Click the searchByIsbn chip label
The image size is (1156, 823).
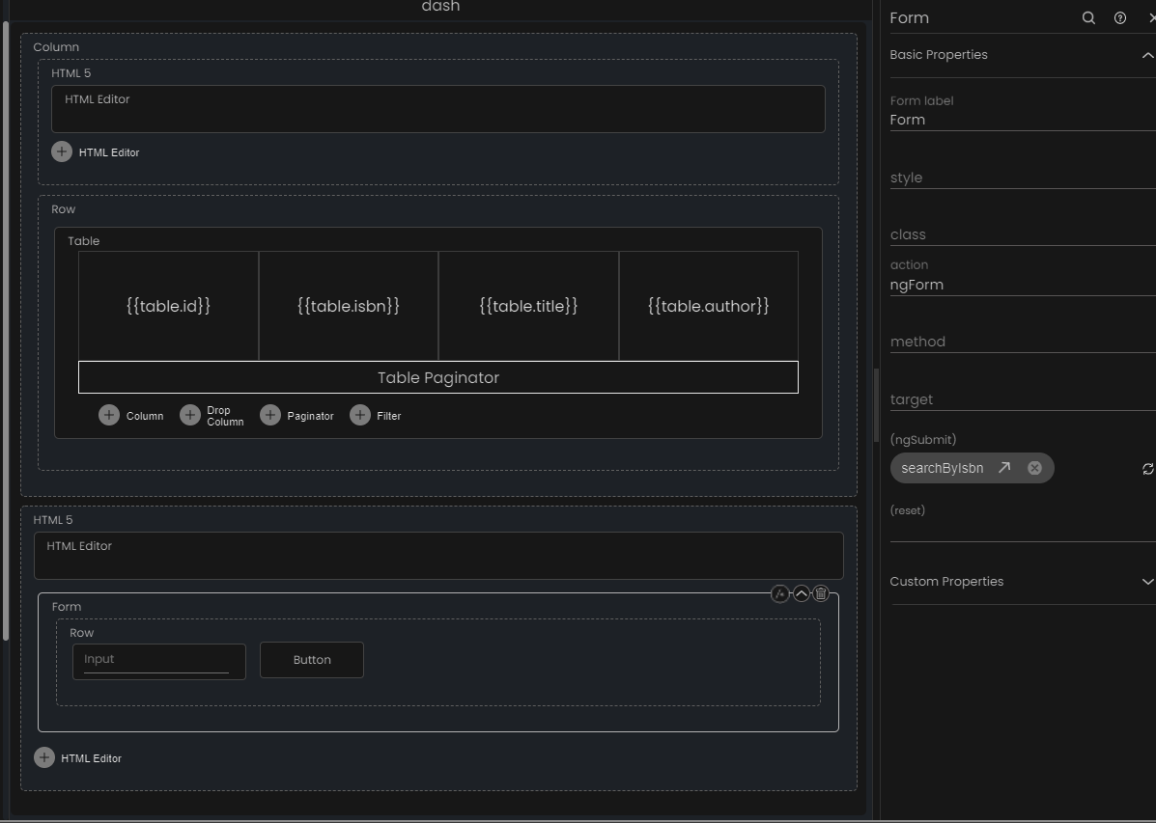point(943,469)
